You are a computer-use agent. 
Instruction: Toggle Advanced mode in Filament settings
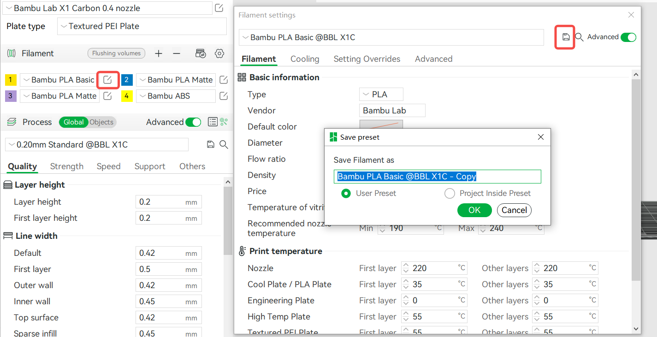(x=628, y=37)
